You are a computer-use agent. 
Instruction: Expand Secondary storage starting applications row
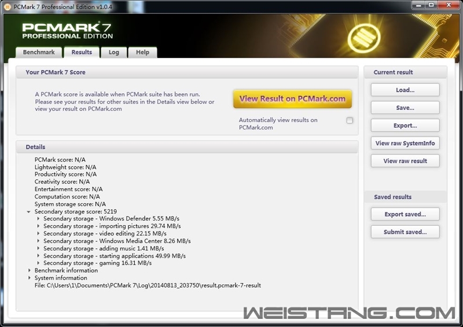38,255
